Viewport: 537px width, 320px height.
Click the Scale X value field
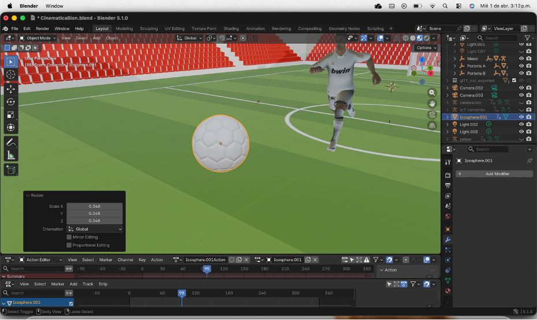[94, 206]
